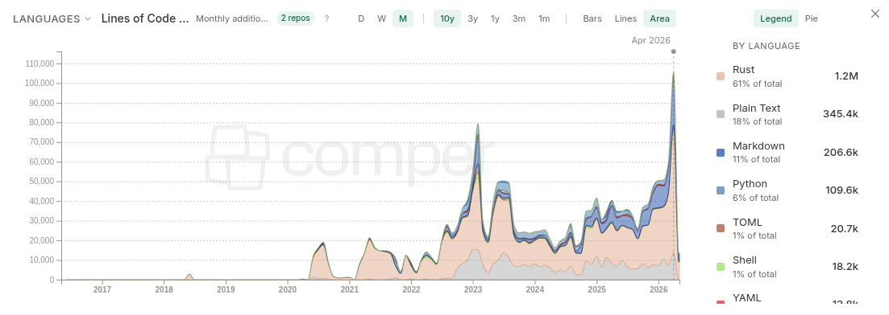
Task: Show the Pie view
Action: tap(812, 18)
